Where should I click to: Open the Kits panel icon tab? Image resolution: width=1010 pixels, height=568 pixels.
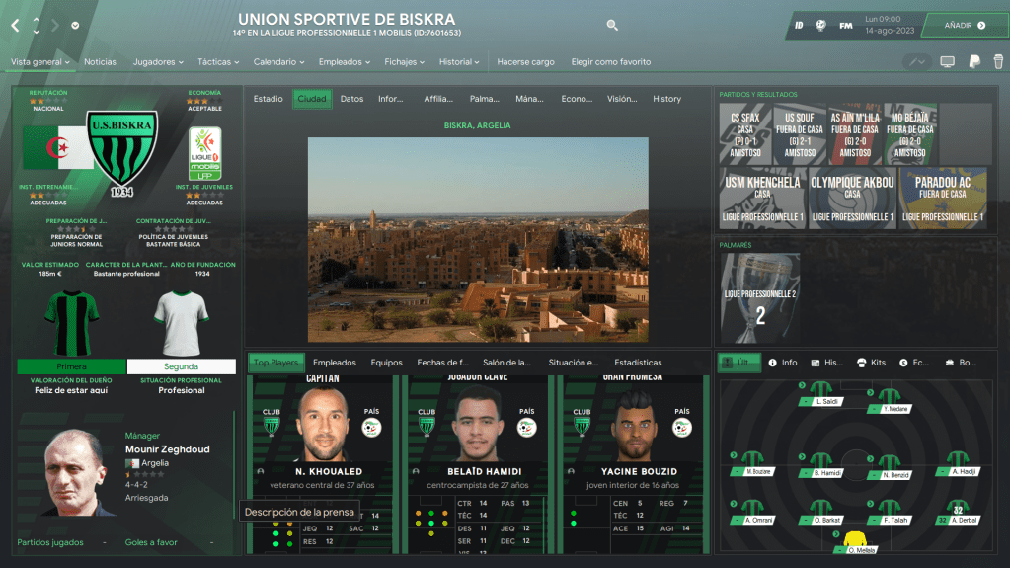871,363
